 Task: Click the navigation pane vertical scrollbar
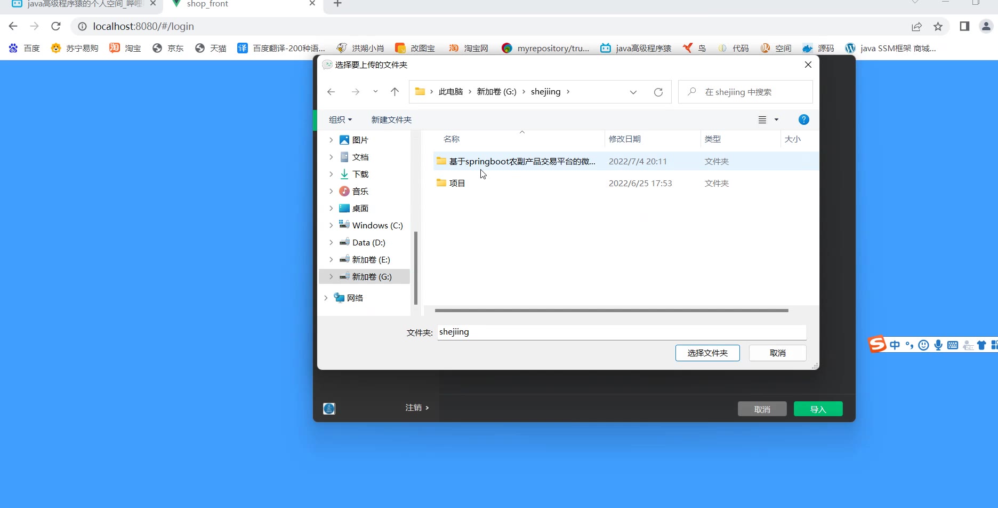[415, 268]
